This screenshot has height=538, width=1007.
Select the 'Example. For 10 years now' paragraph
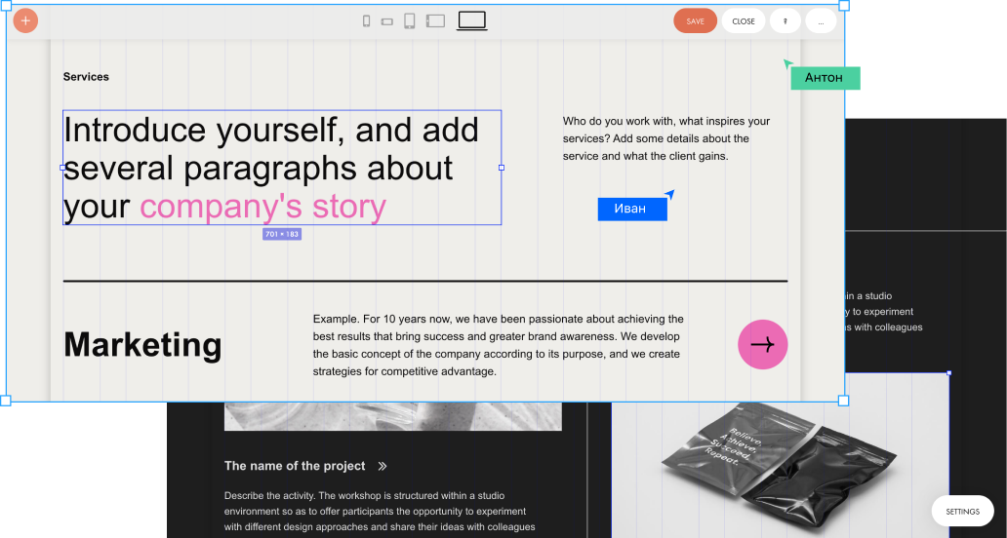pos(499,345)
